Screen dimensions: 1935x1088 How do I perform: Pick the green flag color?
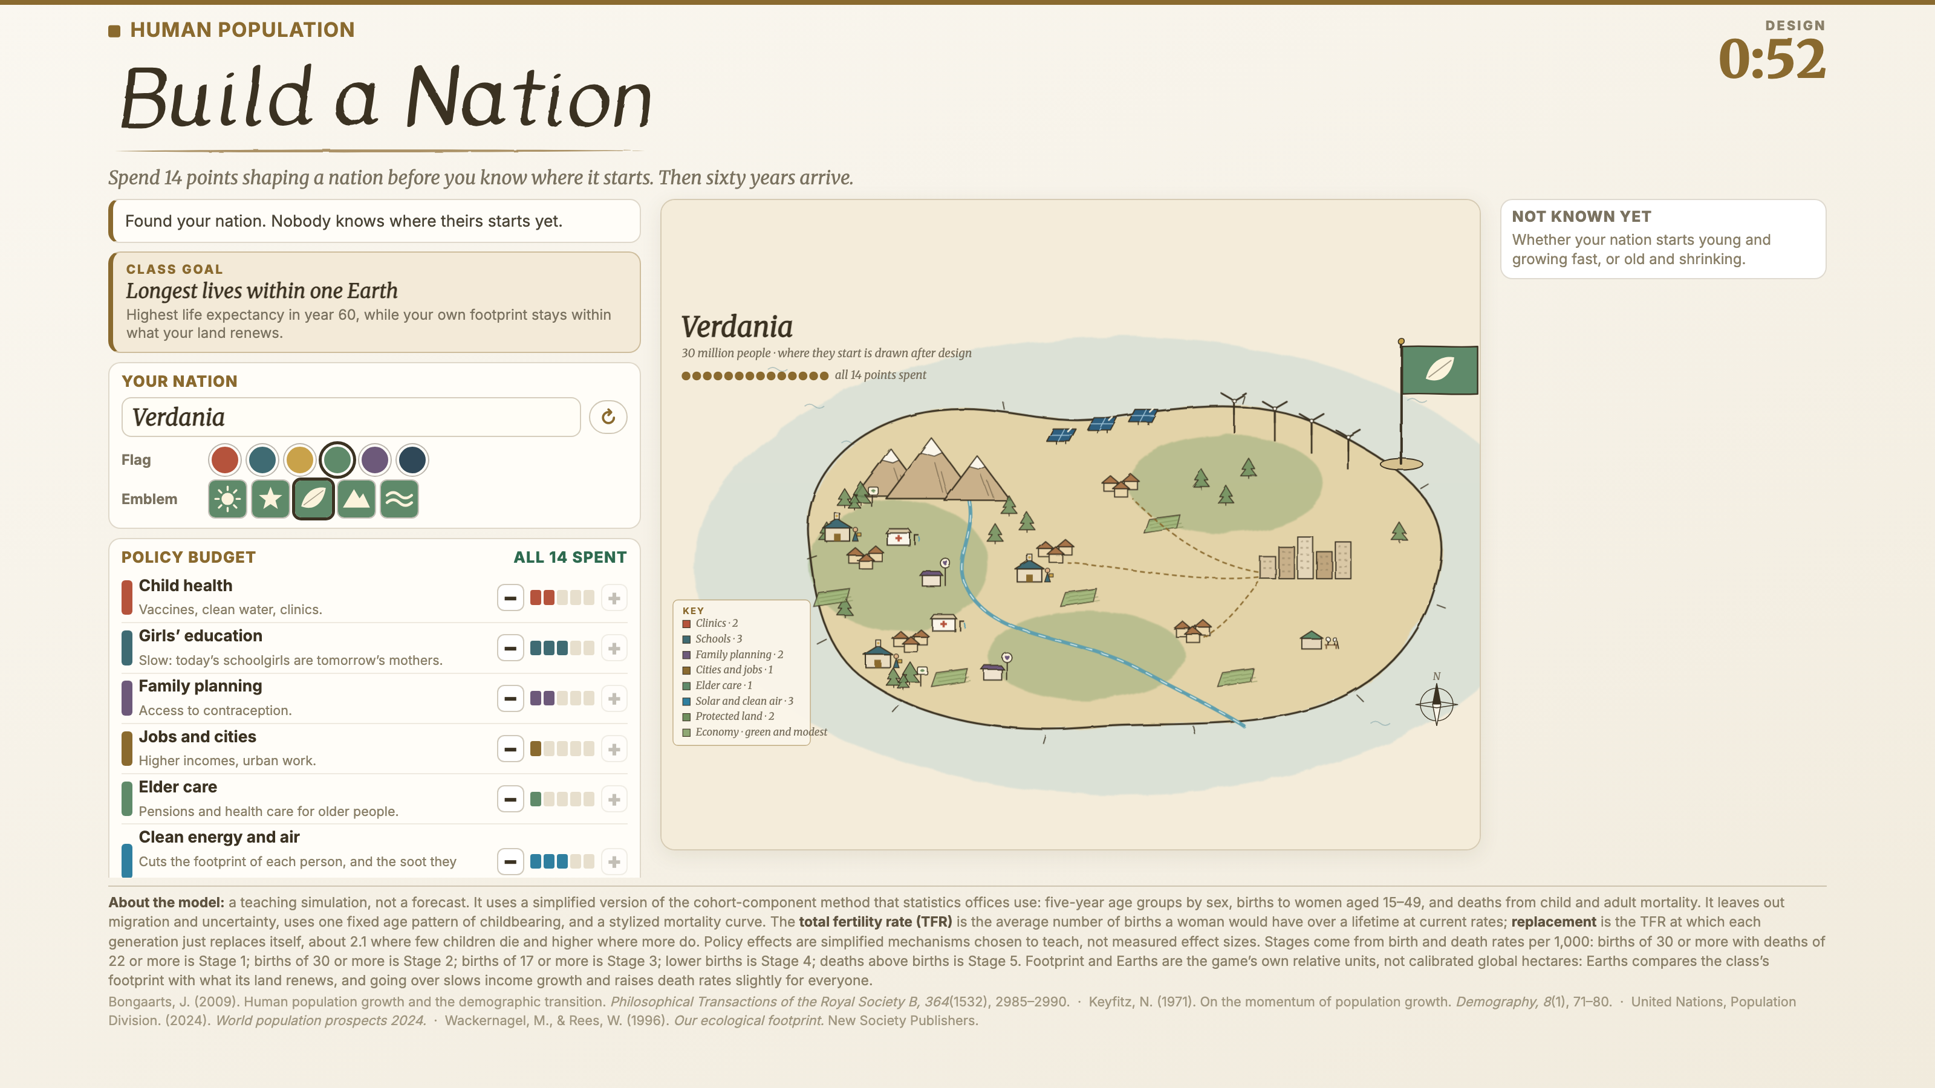pyautogui.click(x=337, y=459)
